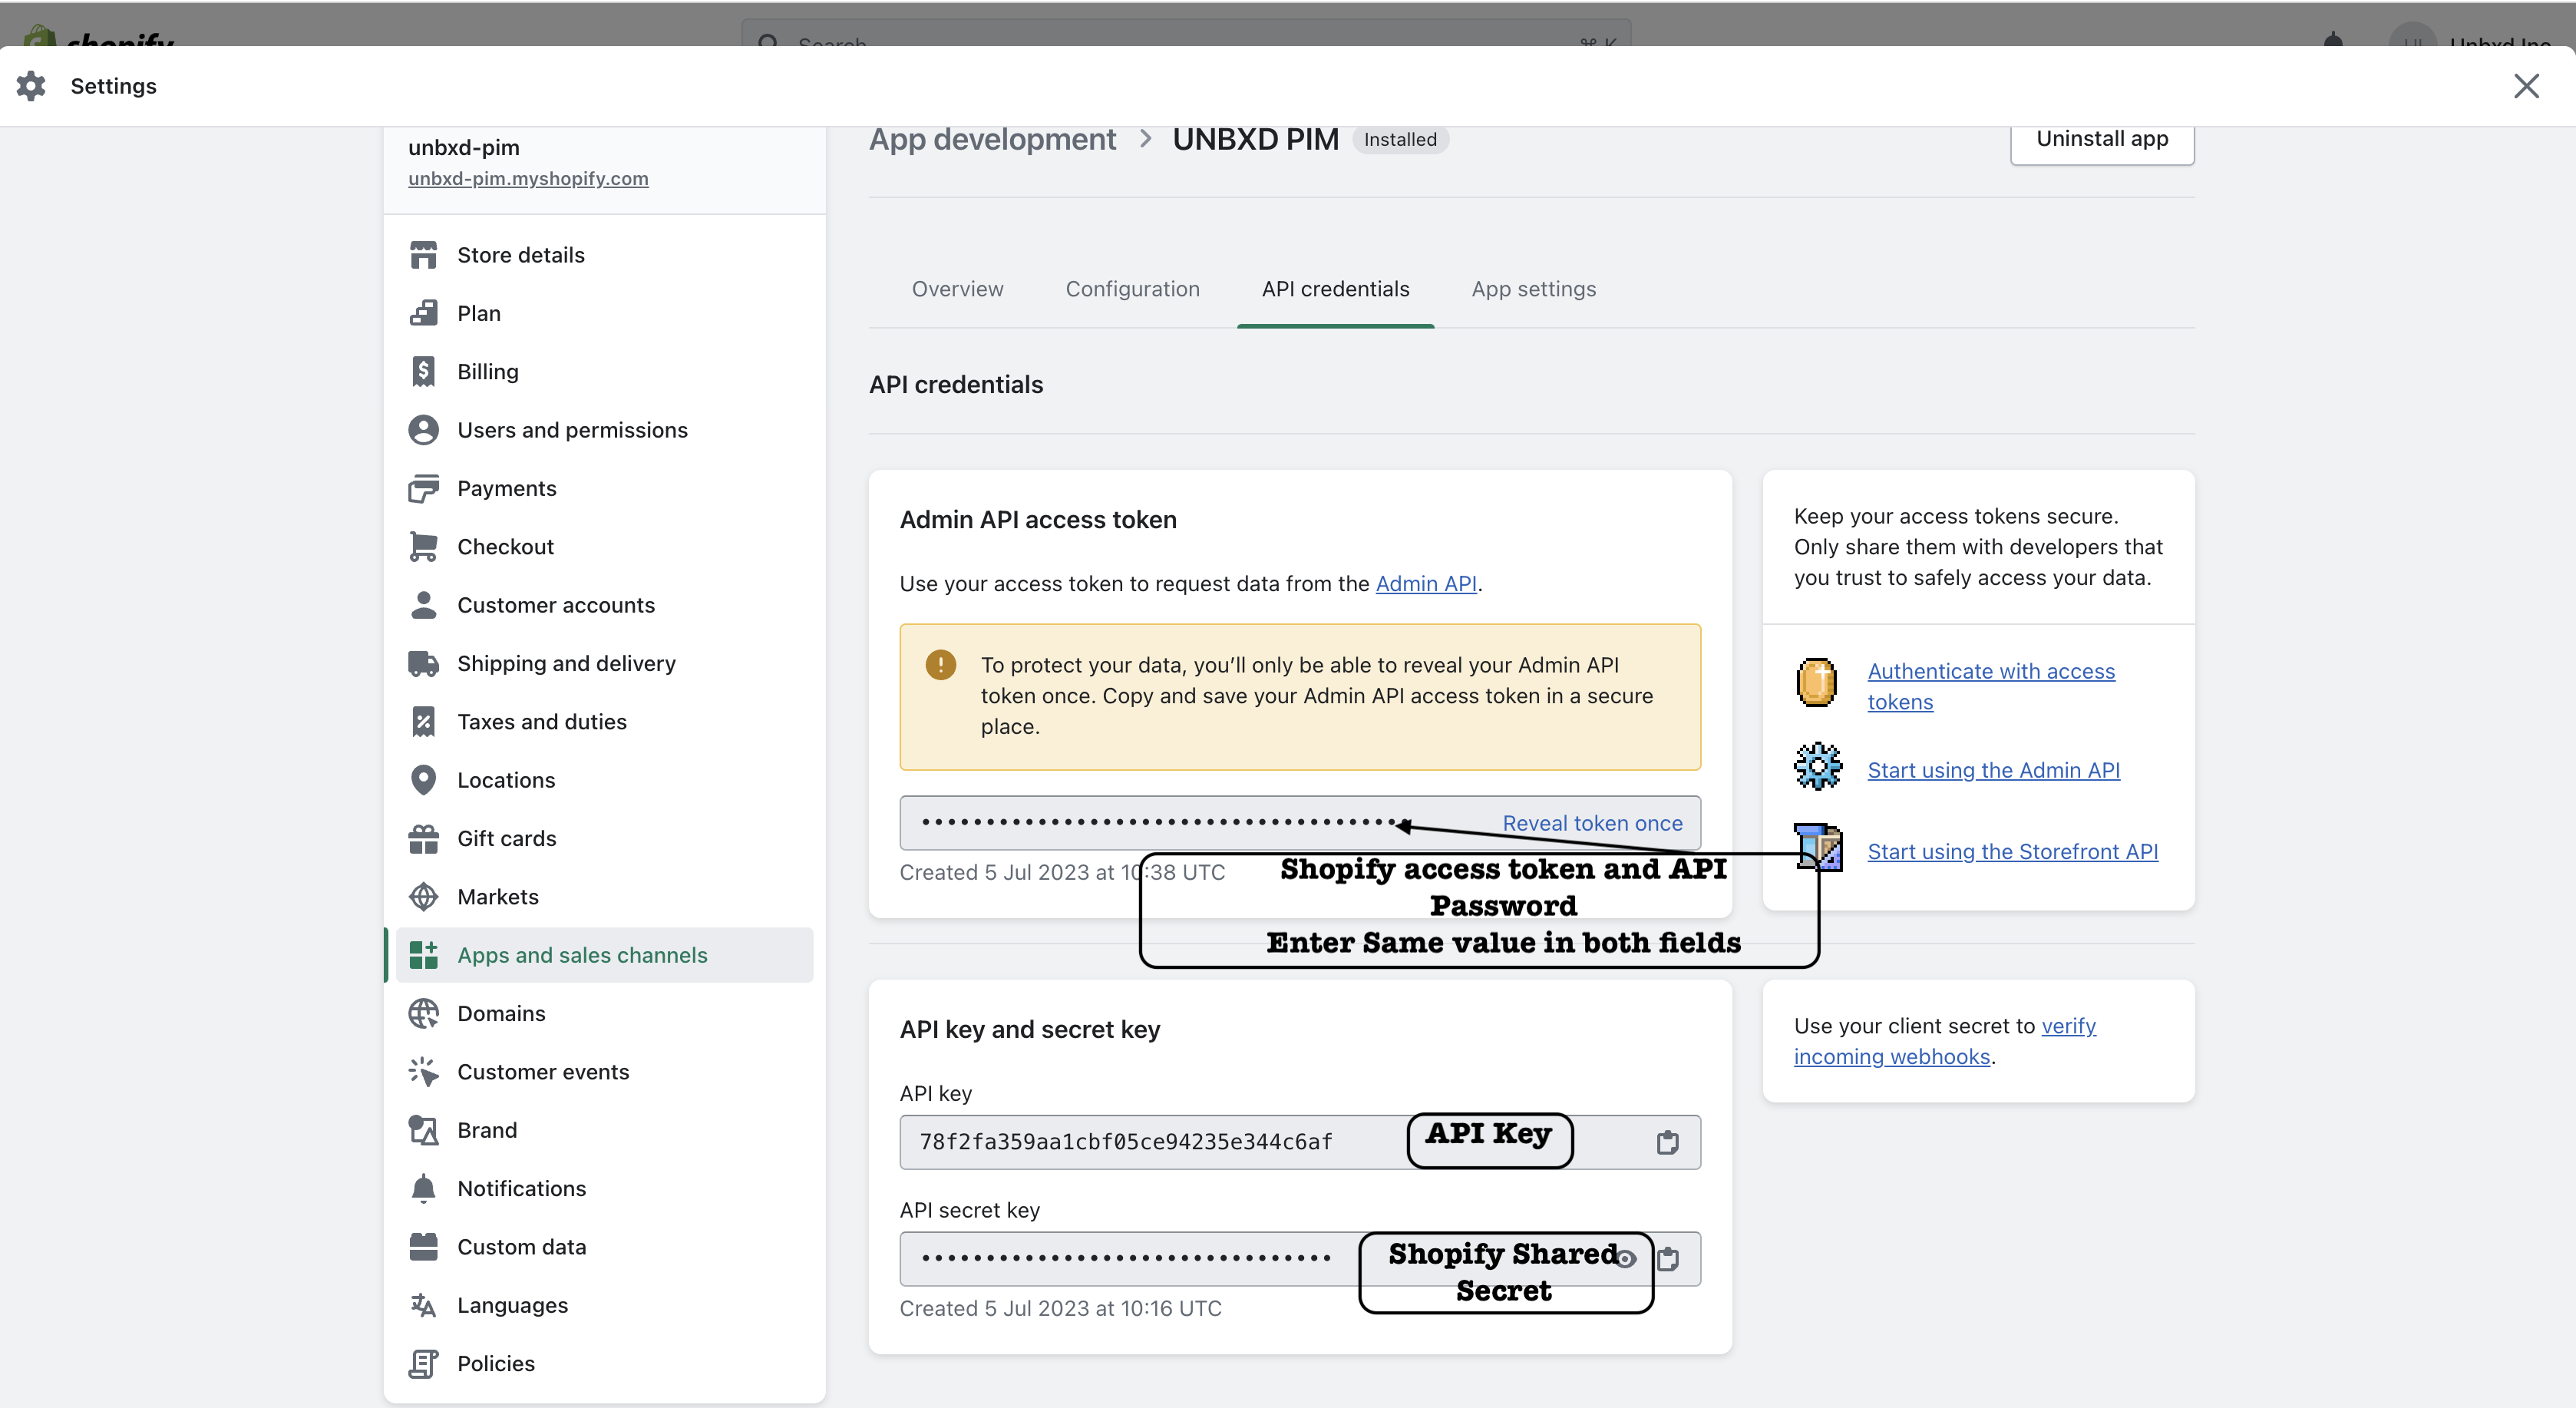Click the Policies document icon
The width and height of the screenshot is (2576, 1408).
pos(423,1363)
